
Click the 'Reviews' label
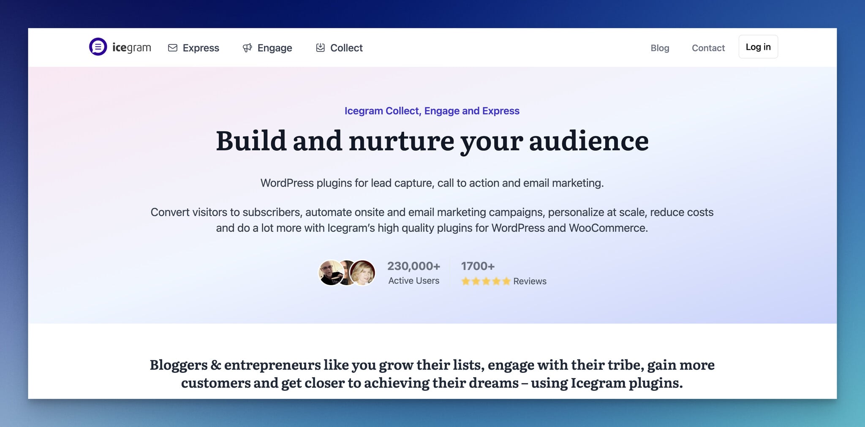click(530, 281)
